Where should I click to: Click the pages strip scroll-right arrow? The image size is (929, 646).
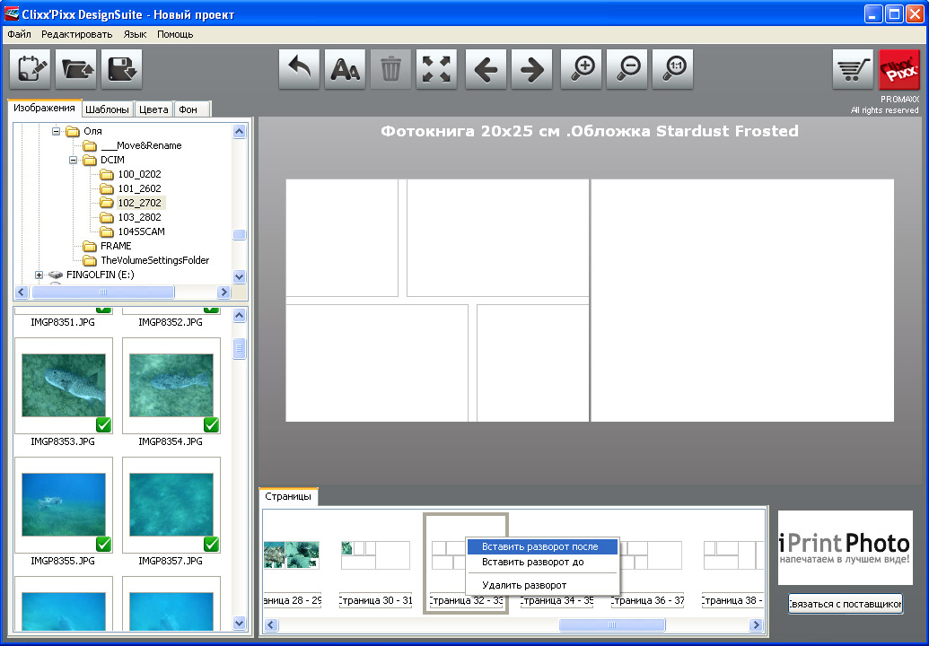pos(756,624)
